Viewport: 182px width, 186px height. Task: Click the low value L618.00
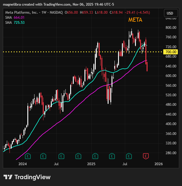101,12
